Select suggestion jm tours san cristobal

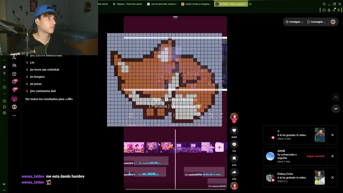[44, 70]
